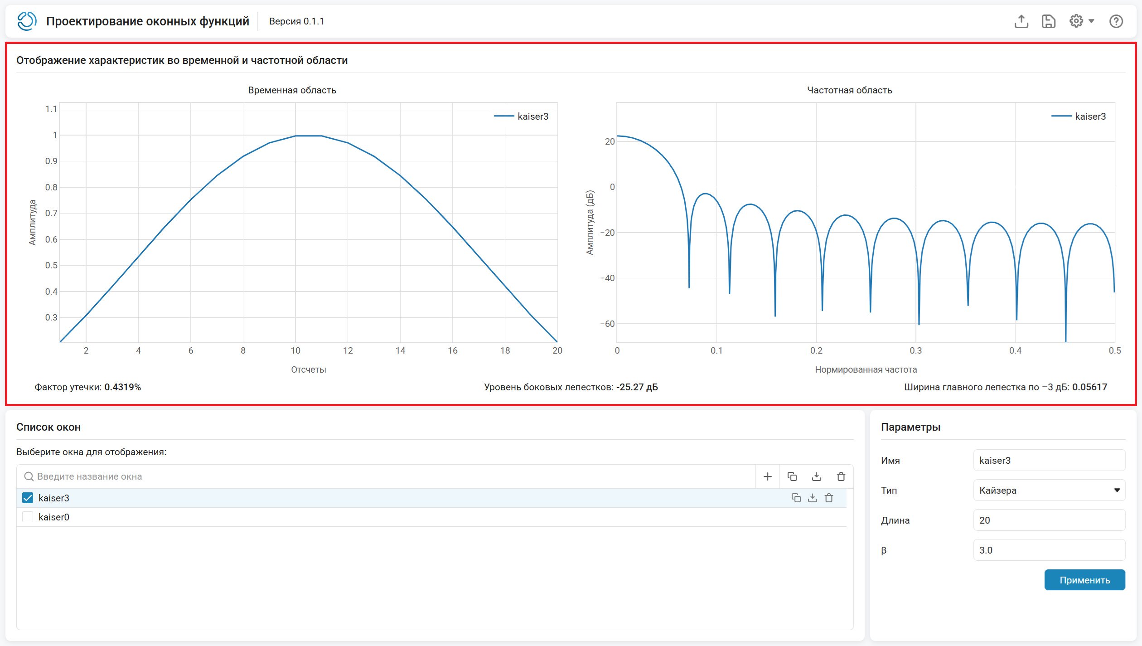Screen dimensions: 1142x646
Task: Uncheck the kaiser3 checkbox
Action: (28, 498)
